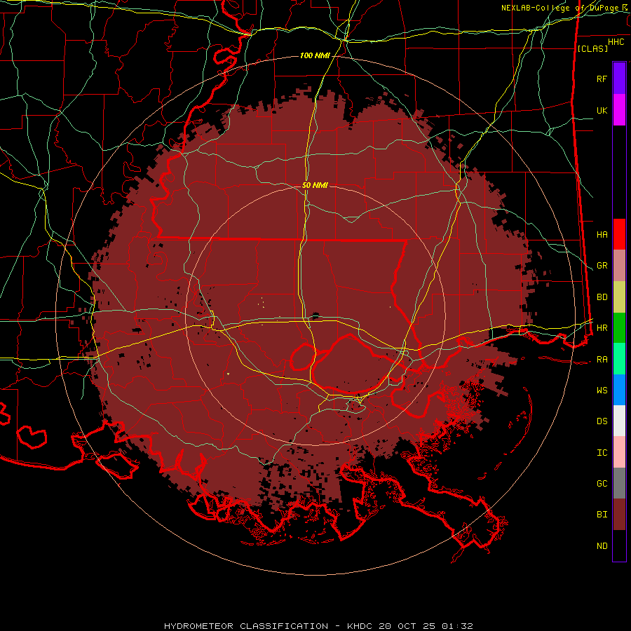Click the 100 NMI range ring label
The width and height of the screenshot is (631, 631).
[315, 55]
